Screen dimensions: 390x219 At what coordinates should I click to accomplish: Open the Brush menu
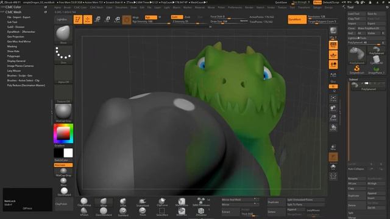[x=67, y=7]
